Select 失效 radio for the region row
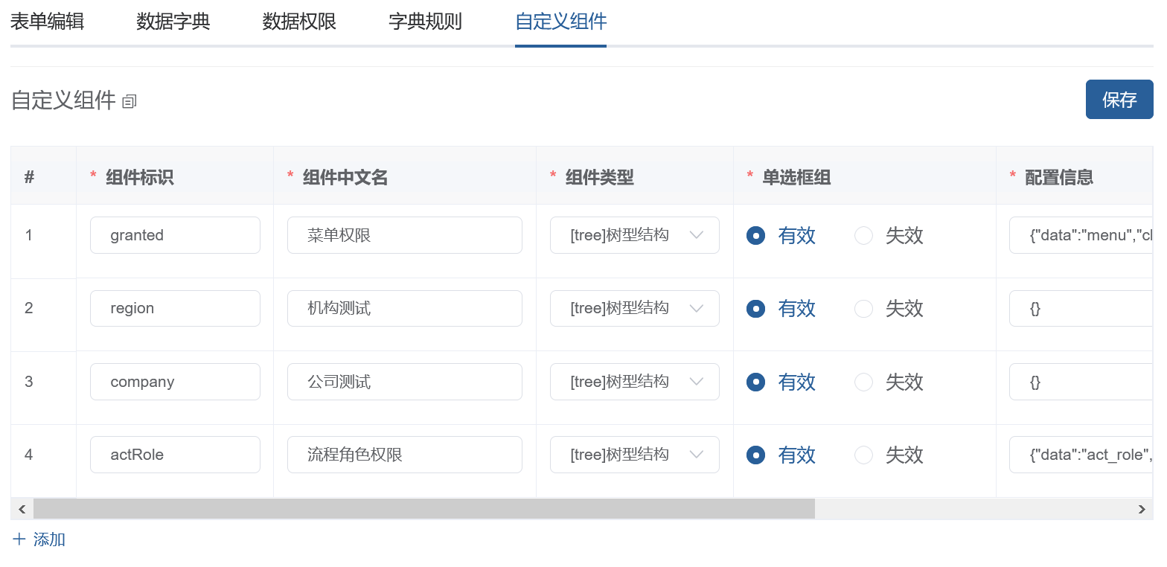Viewport: 1167px width, 567px height. pos(863,309)
